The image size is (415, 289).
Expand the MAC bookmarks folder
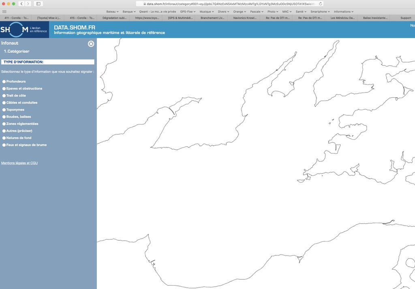[287, 12]
